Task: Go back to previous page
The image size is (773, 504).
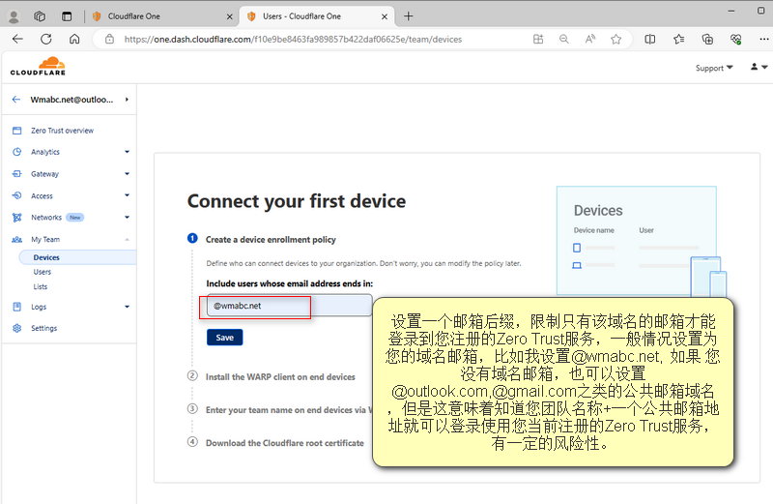Action: click(x=17, y=39)
